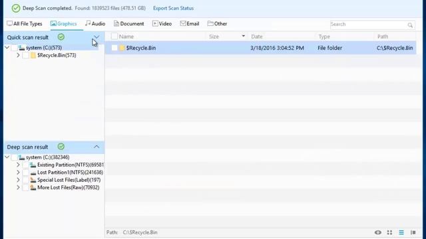Image resolution: width=426 pixels, height=239 pixels.
Task: Sort by Path column header
Action: point(383,37)
